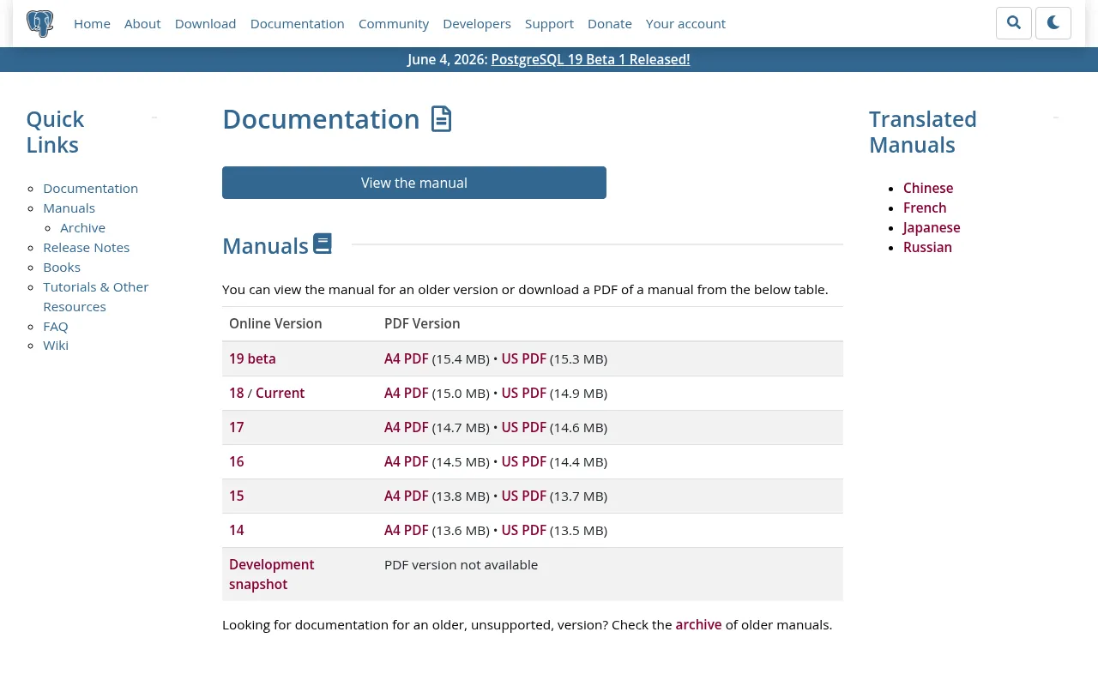Screen dimensions: 1098x686
Task: Download the 19 beta A4 PDF
Action: point(407,359)
